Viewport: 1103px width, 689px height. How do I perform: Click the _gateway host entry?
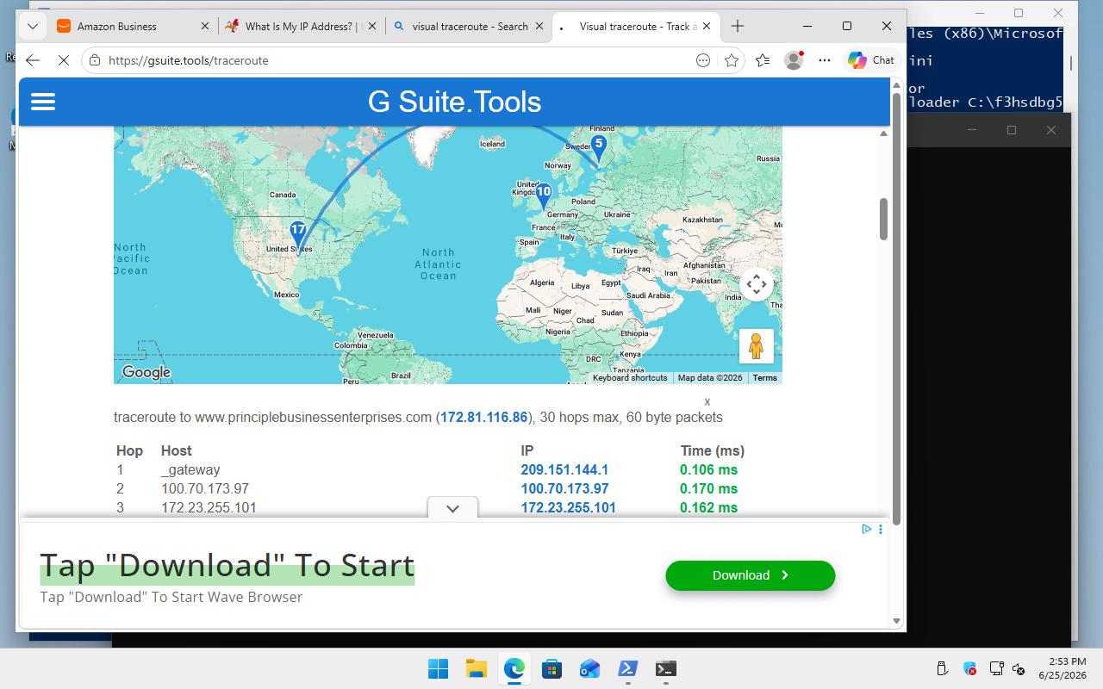point(190,470)
